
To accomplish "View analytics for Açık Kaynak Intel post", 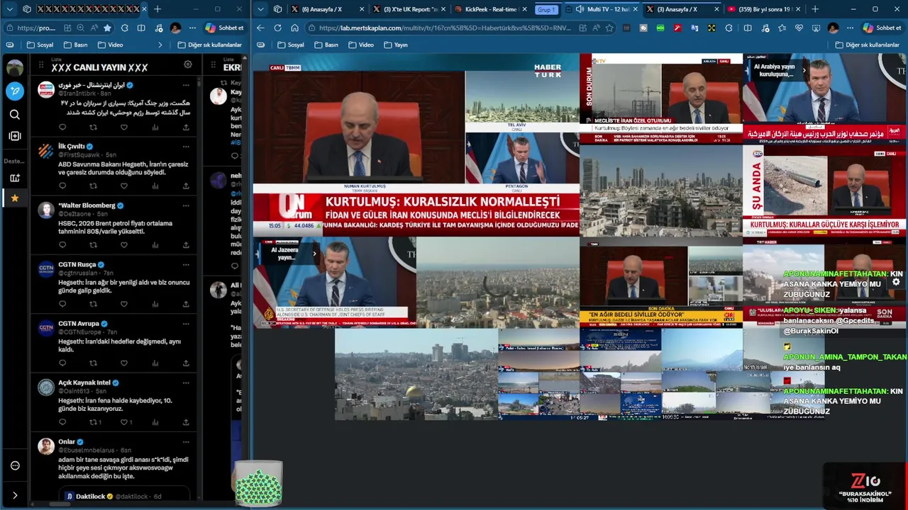I will point(155,421).
